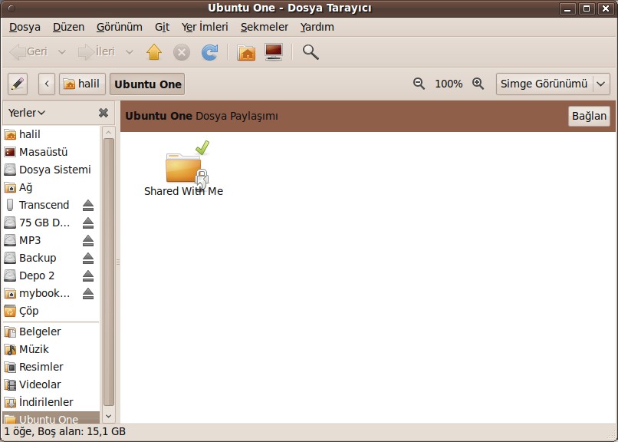Expand the Yerler panel chevron

40,113
